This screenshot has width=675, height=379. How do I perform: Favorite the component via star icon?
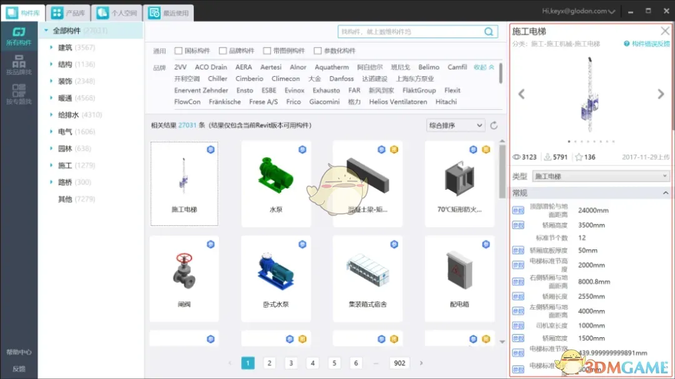579,157
